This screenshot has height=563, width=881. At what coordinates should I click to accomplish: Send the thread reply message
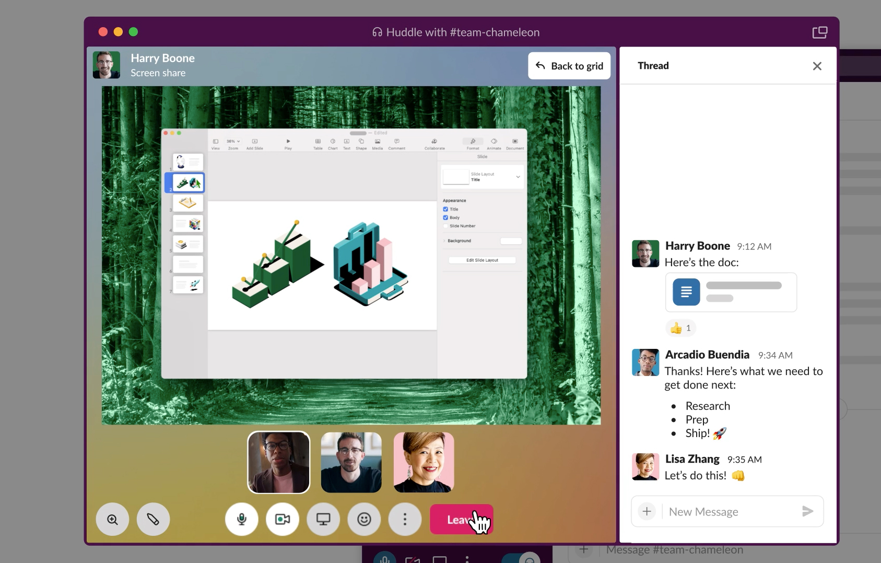coord(807,511)
